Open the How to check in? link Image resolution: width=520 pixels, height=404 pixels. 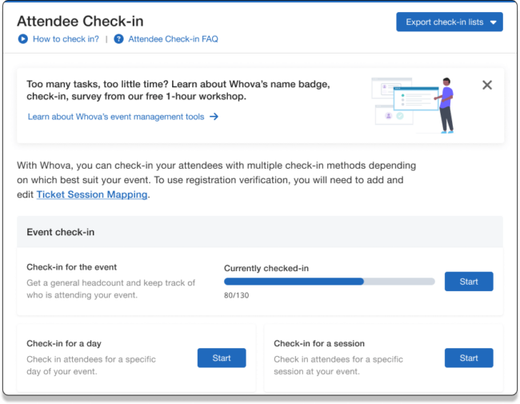(x=66, y=38)
